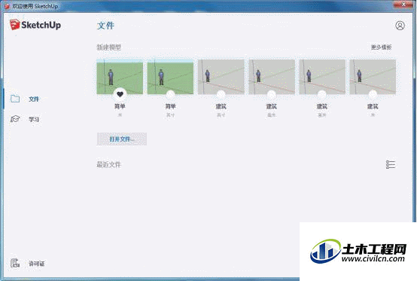This screenshot has width=417, height=281.
Task: Select the 文件 sidebar tab
Action: tap(34, 99)
